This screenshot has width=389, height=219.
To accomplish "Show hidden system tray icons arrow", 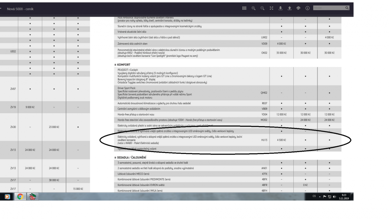I will point(320,197).
